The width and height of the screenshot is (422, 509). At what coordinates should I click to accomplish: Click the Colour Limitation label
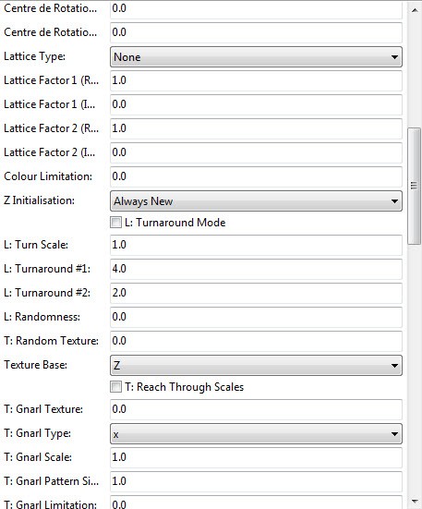[48, 176]
